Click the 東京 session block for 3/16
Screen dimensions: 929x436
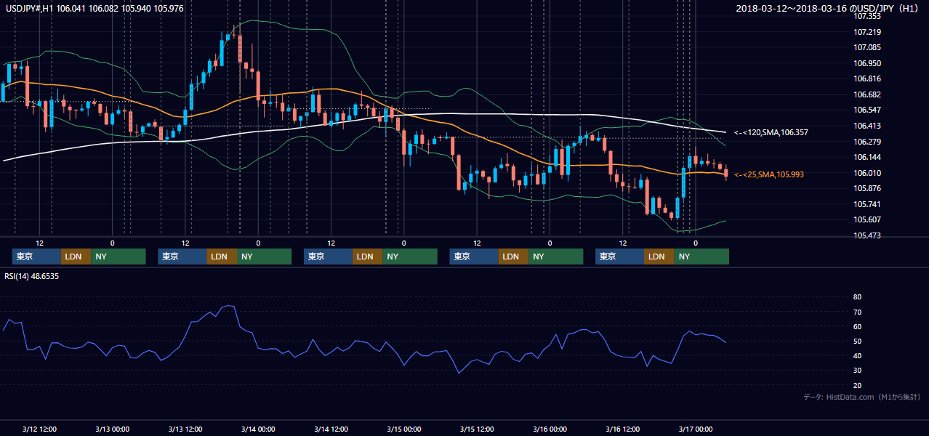coord(619,257)
